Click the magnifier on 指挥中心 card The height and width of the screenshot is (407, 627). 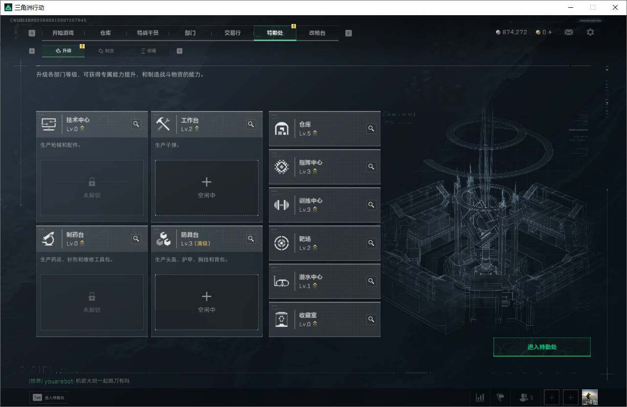coord(371,167)
